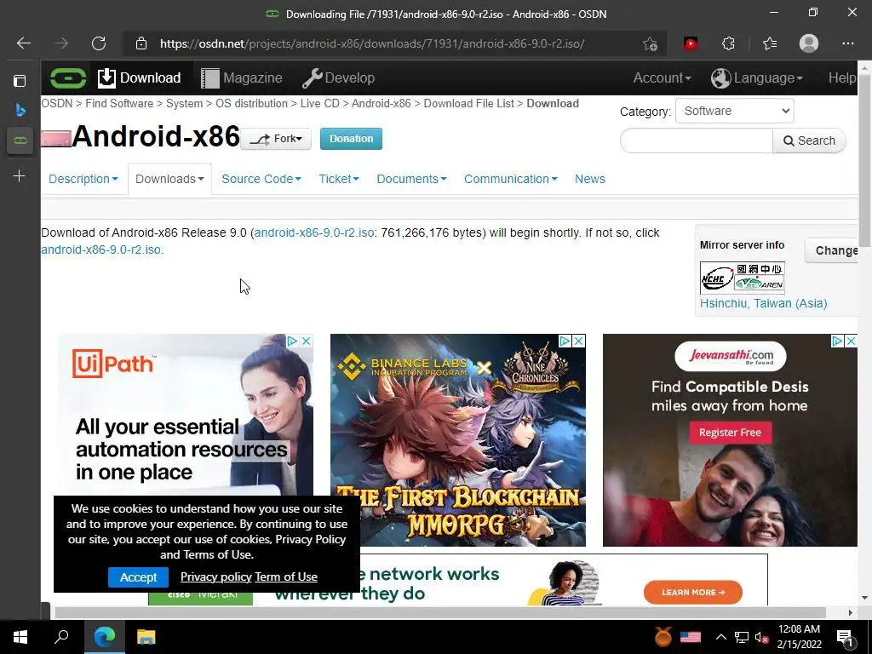Open the Privacy policy link
Image resolution: width=872 pixels, height=654 pixels.
(215, 577)
